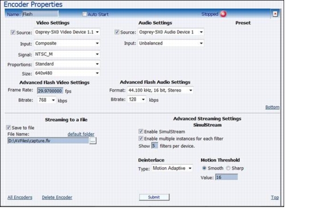Viewport: 328px width, 215px height.
Task: Toggle the Auto Start checkbox
Action: coord(84,14)
